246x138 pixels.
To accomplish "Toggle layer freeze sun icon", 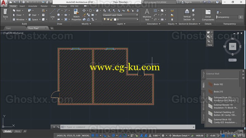I will click(108, 19).
